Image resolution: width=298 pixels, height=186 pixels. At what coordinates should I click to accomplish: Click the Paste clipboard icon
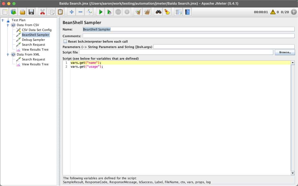(60, 12)
